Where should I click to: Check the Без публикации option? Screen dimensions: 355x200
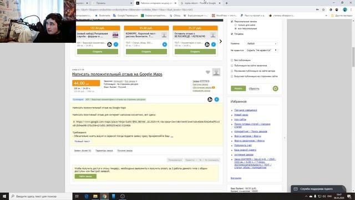click(x=232, y=60)
